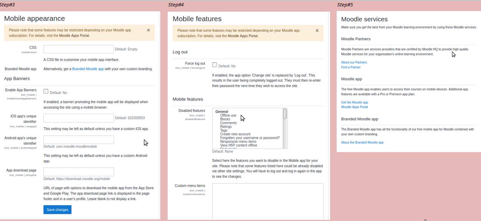Enable the App Banners checkbox
This screenshot has height=221, width=481.
(x=46, y=91)
